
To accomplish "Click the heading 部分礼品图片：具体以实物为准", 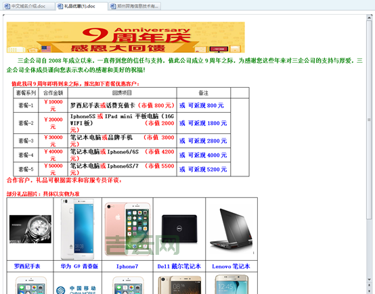I will [43, 194].
